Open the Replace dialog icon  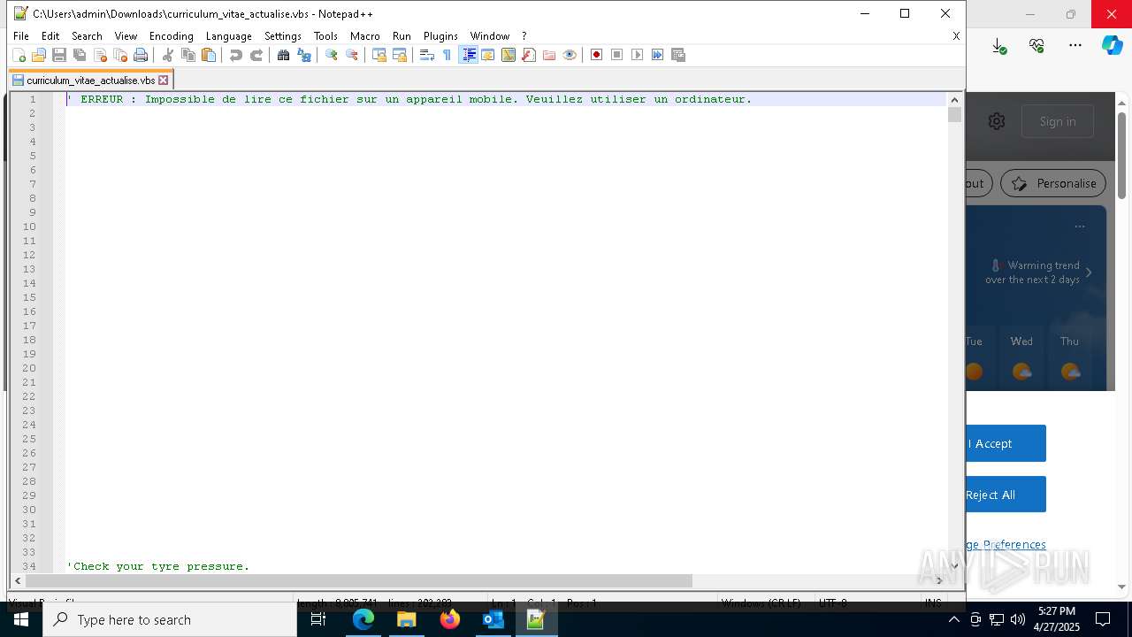click(304, 55)
